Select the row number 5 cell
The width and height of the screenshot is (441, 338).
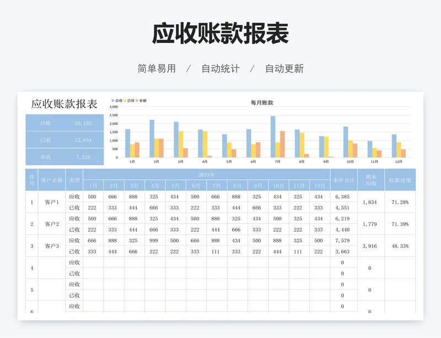tap(32, 290)
